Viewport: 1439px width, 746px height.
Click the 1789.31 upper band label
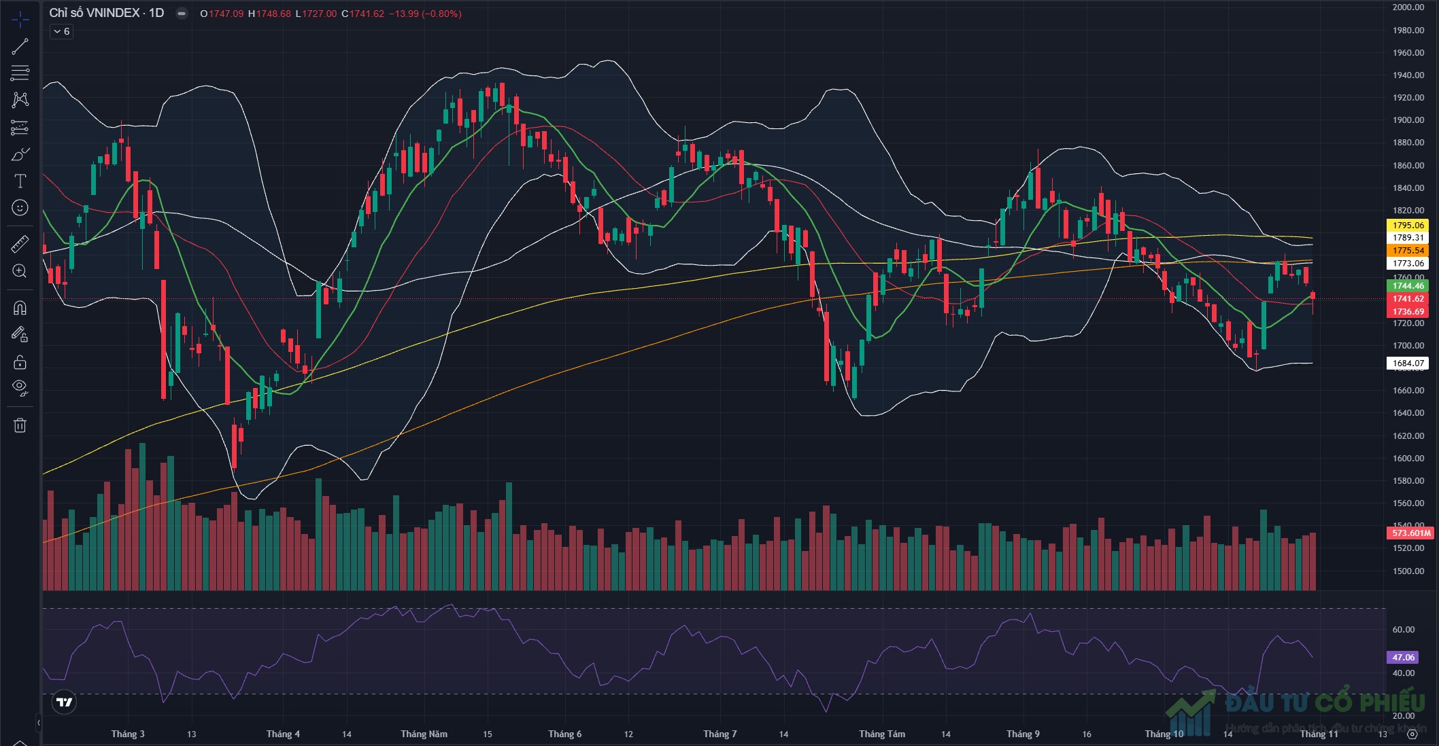pos(1408,238)
